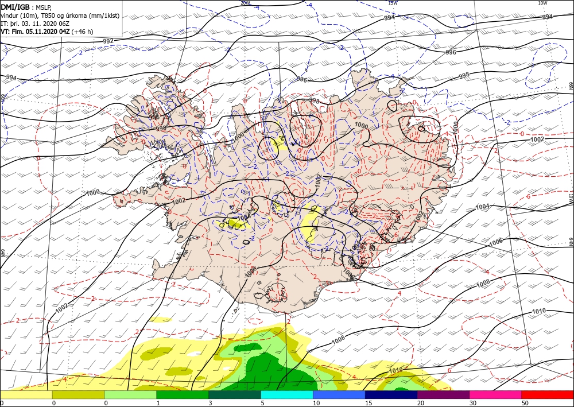574x407 pixels.
Task: Click the legend value label 30
Action: 473,403
